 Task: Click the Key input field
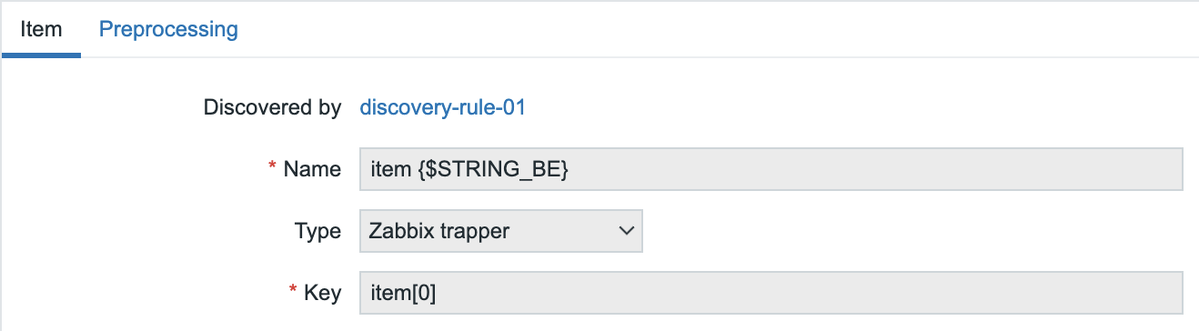tap(771, 293)
